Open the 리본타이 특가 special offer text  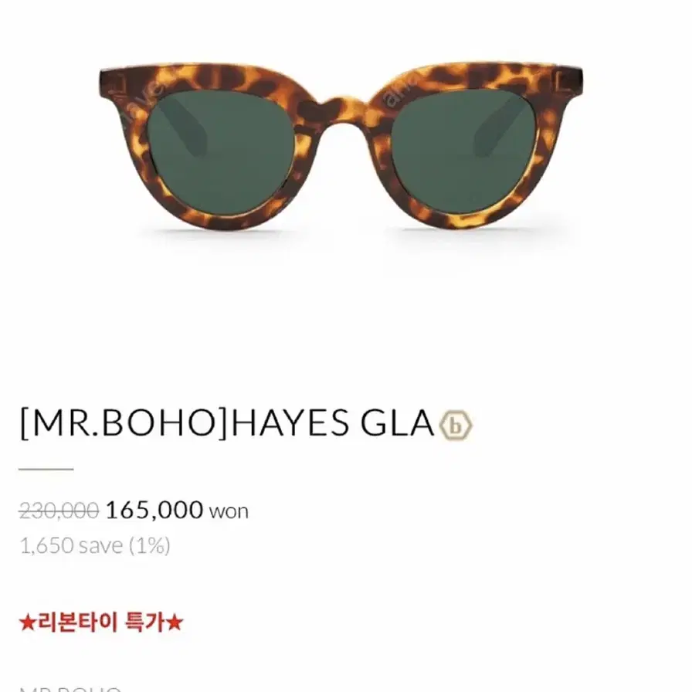(101, 622)
